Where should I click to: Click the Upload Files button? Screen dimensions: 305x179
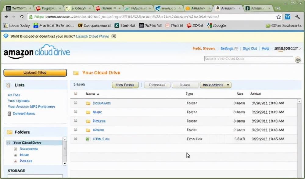coord(35,73)
